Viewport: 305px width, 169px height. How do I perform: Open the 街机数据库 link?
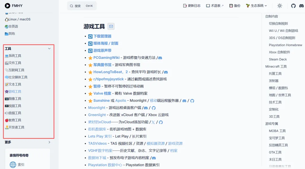point(97,129)
